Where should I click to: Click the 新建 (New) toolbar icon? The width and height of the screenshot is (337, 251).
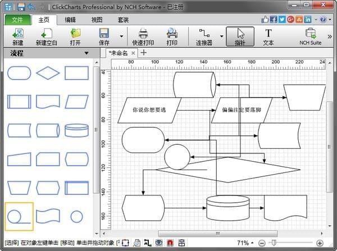tap(17, 36)
